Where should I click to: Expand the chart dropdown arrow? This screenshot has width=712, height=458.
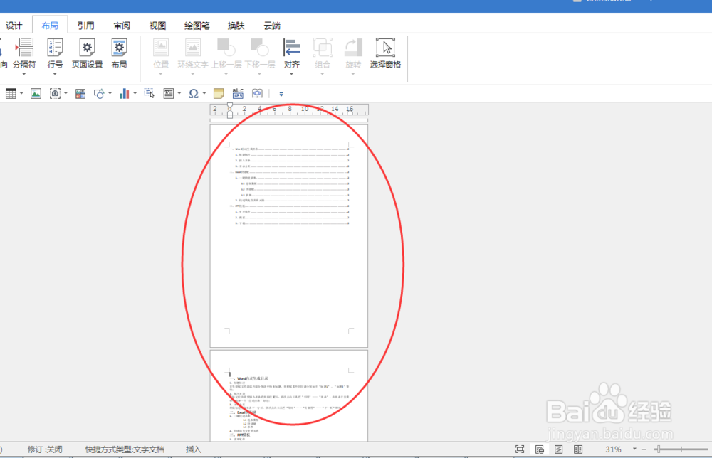coord(135,94)
